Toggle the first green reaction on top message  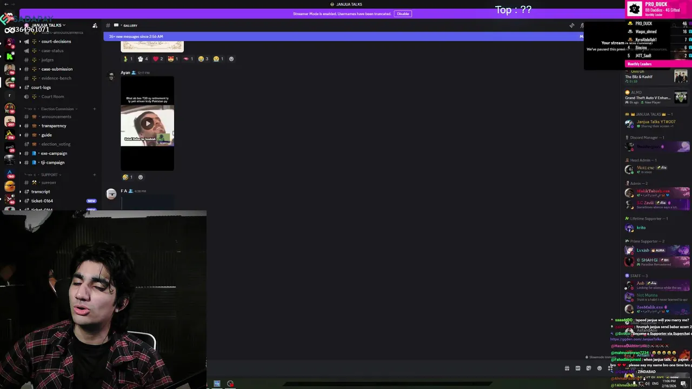tap(128, 59)
